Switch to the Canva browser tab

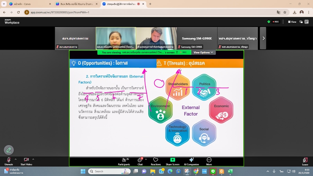(27, 4)
